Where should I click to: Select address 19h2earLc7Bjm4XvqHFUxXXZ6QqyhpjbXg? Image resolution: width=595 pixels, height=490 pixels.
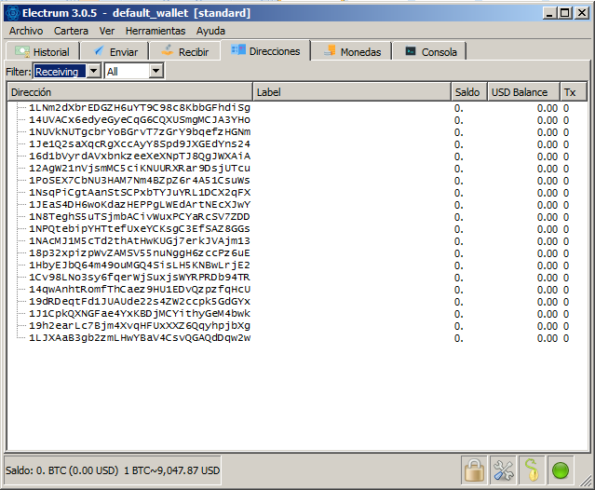140,327
